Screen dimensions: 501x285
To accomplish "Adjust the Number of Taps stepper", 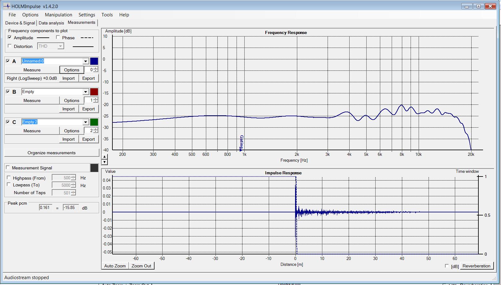I will (73, 193).
